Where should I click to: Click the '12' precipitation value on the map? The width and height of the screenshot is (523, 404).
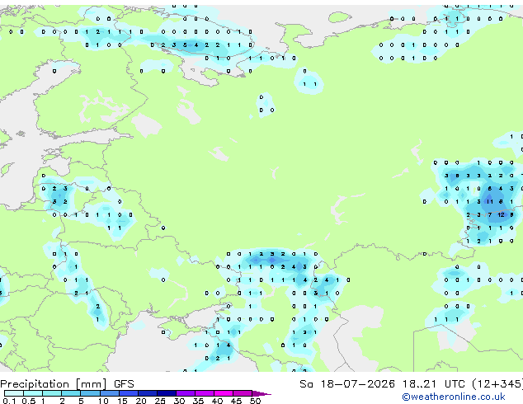pyautogui.click(x=501, y=214)
